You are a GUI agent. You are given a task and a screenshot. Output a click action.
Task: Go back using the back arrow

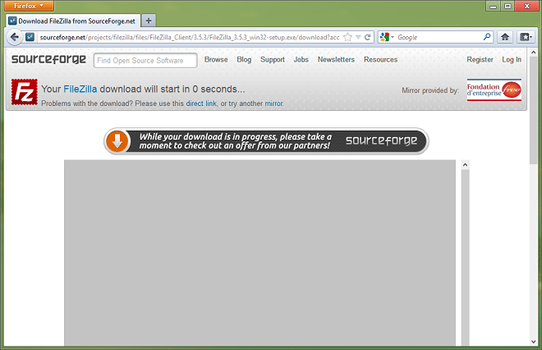15,37
